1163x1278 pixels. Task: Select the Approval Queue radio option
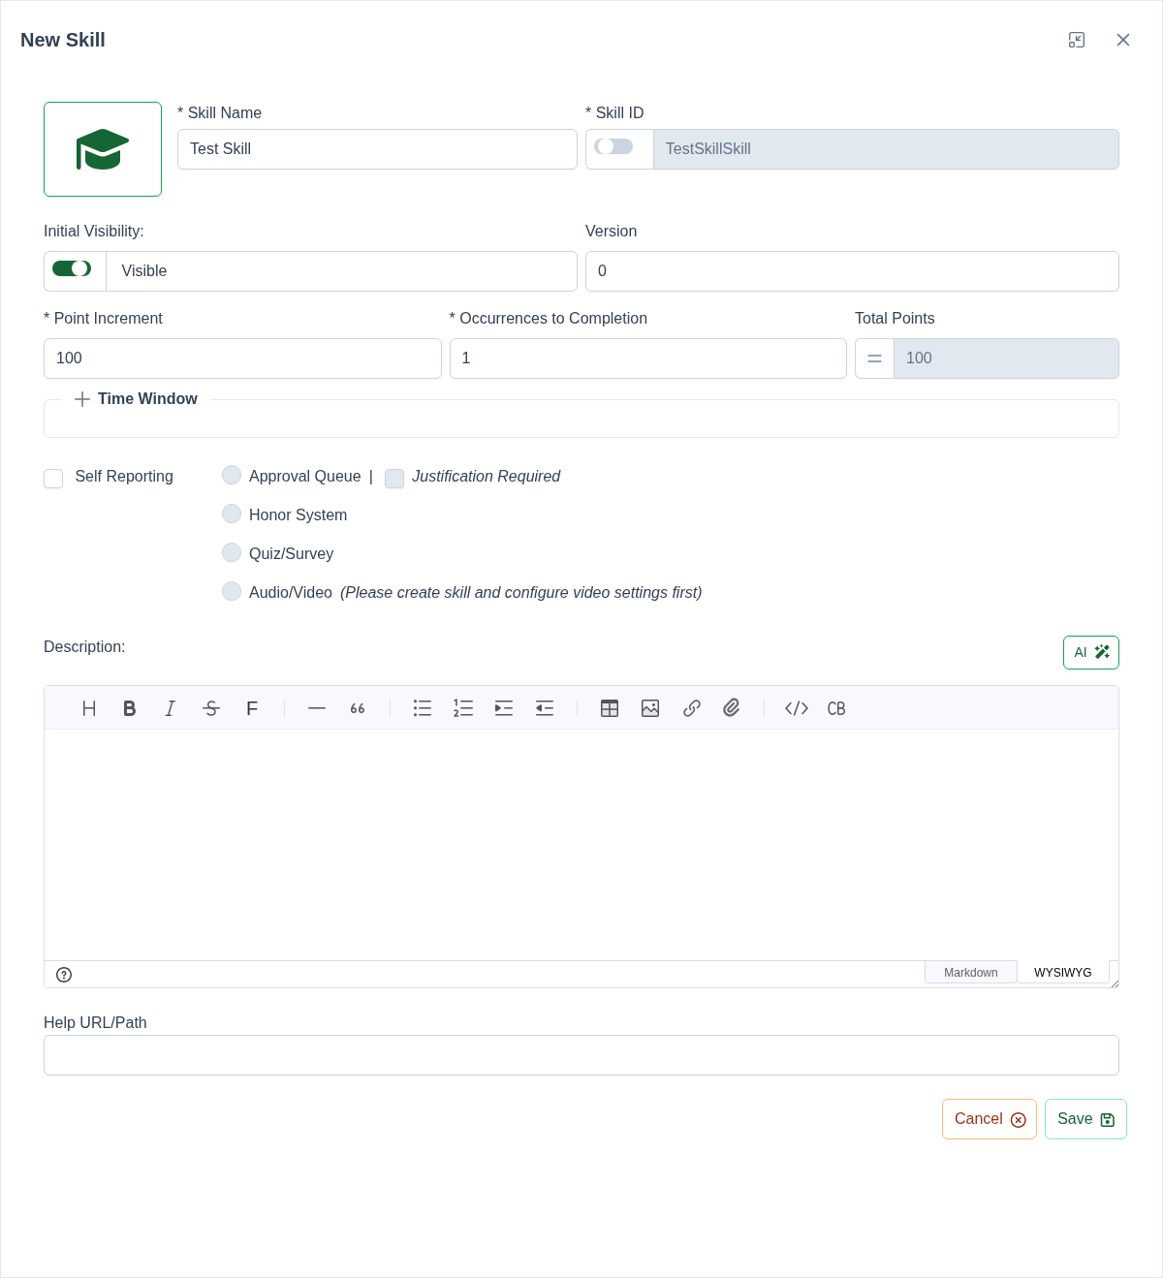(x=232, y=475)
